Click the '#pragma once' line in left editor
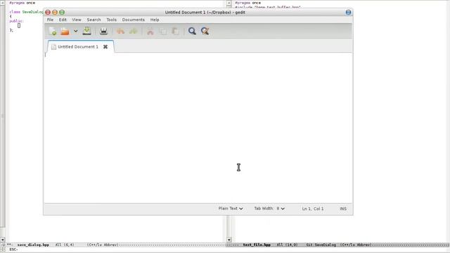Image resolution: width=450 pixels, height=253 pixels. [x=22, y=3]
